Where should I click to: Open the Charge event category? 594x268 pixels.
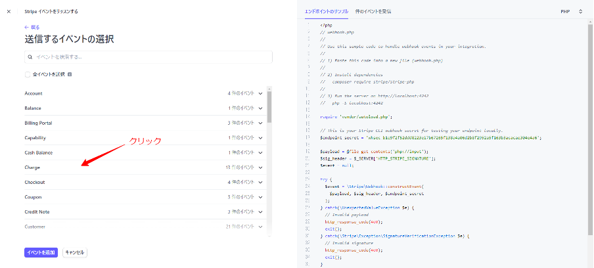click(33, 167)
